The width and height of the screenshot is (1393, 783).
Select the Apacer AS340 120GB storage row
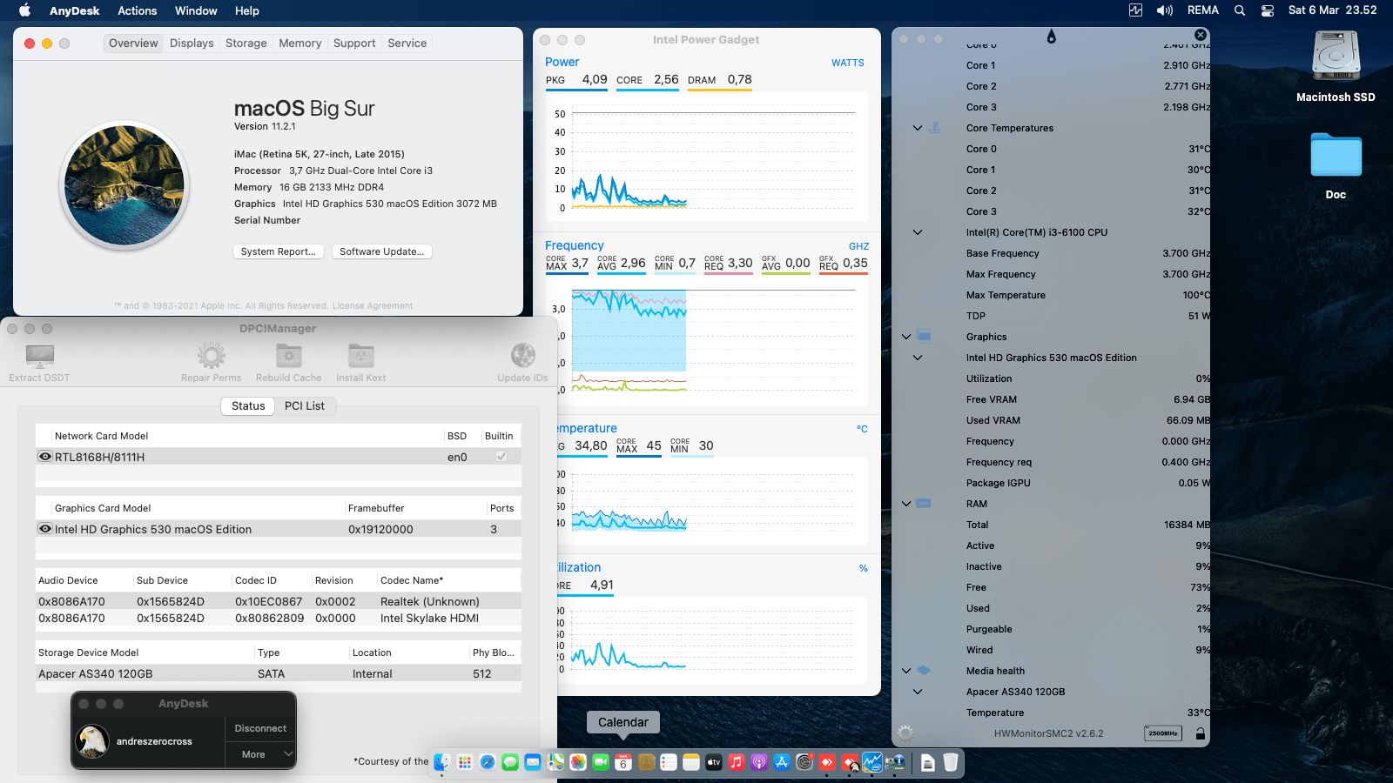pos(279,673)
